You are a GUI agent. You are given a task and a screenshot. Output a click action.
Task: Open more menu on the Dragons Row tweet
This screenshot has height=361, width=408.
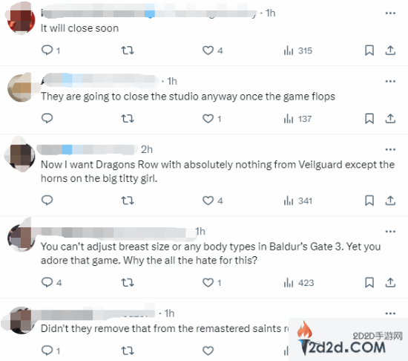[390, 149]
